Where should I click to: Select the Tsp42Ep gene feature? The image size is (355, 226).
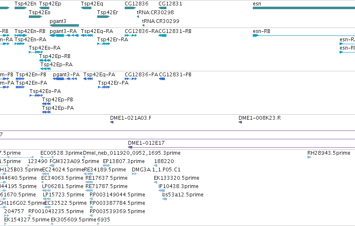click(x=44, y=8)
